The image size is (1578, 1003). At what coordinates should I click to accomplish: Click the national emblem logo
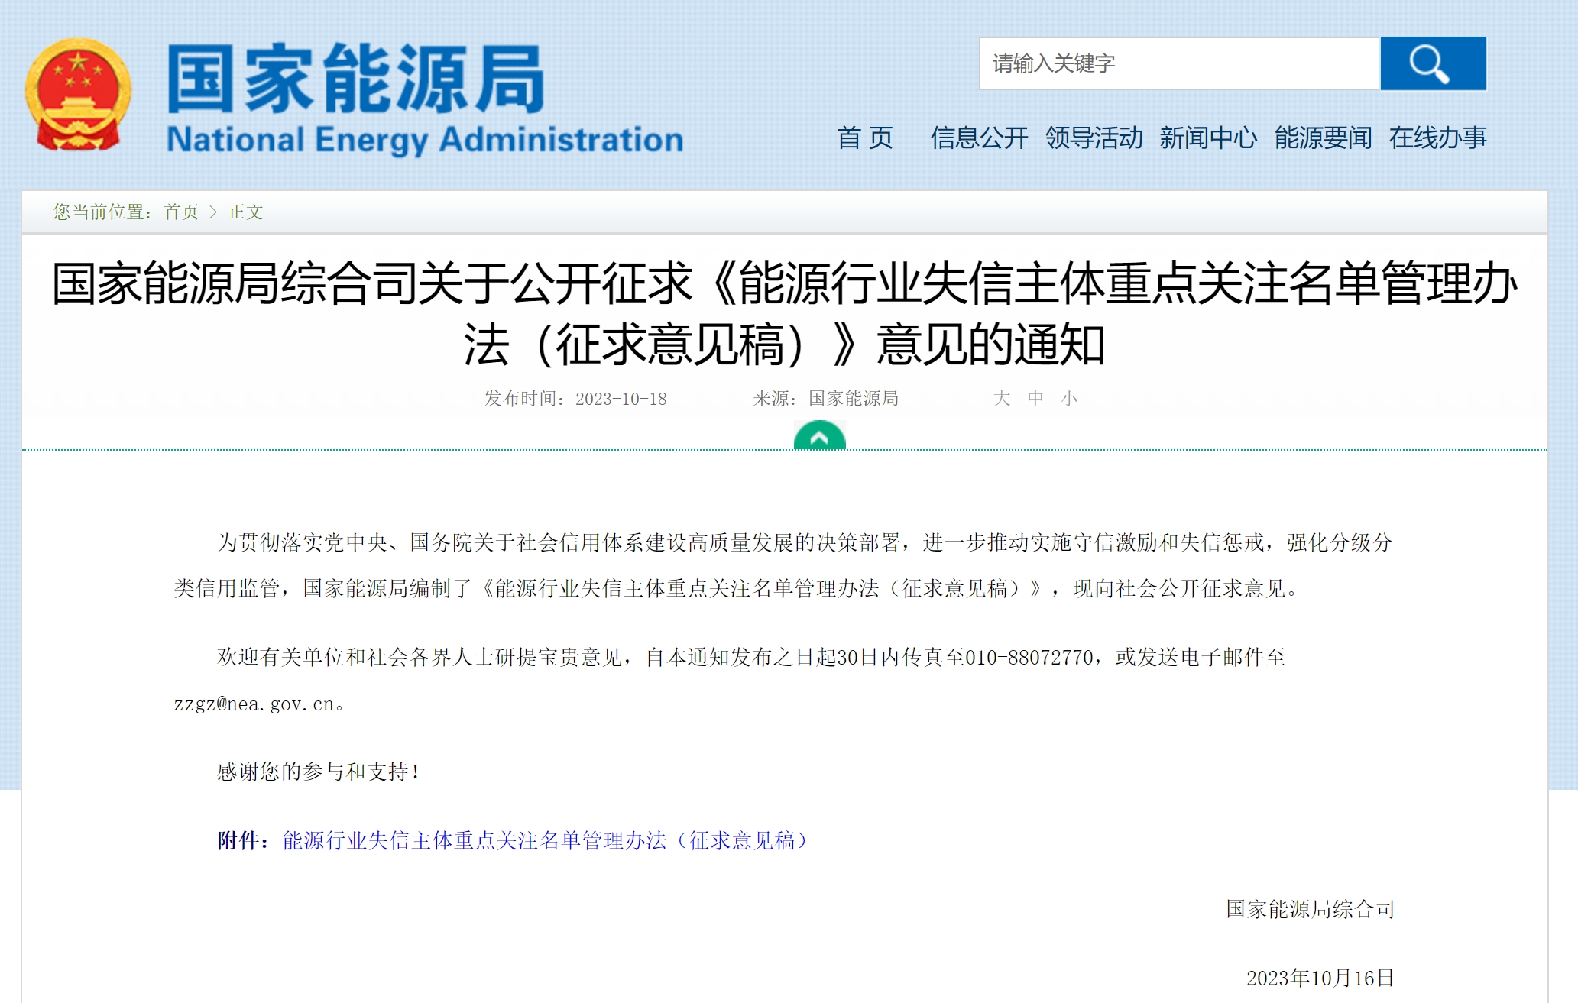(78, 94)
